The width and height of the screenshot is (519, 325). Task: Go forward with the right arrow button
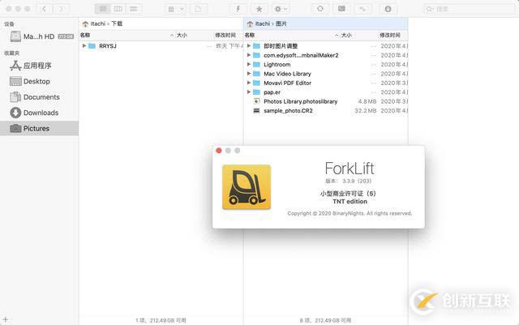(x=61, y=9)
